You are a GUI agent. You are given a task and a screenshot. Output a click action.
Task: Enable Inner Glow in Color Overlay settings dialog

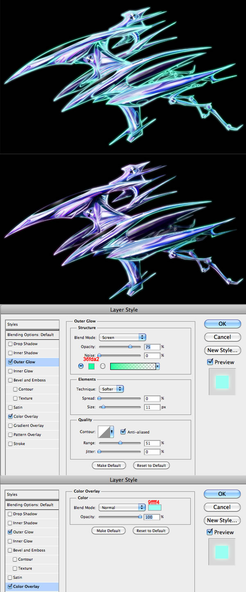pyautogui.click(x=10, y=541)
